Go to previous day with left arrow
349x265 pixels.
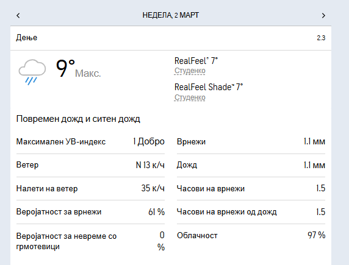pos(18,15)
